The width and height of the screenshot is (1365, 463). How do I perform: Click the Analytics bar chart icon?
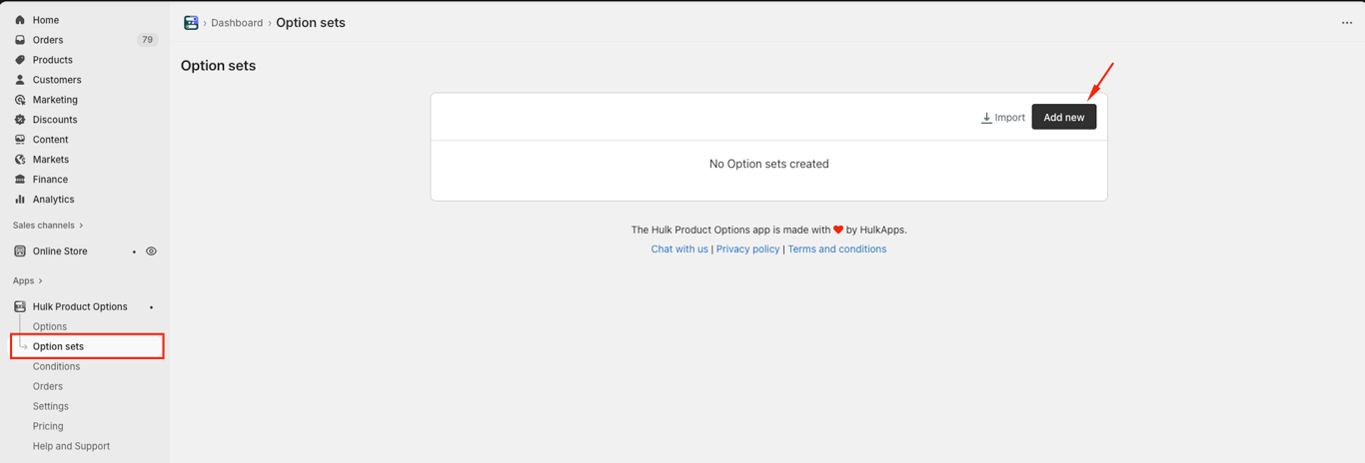(20, 200)
